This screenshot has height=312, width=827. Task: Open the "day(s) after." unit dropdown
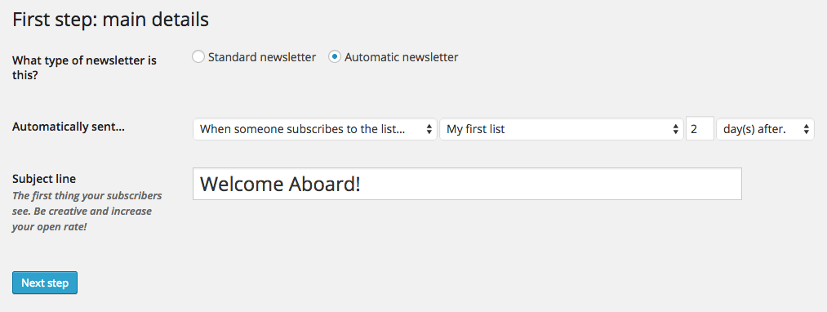765,129
